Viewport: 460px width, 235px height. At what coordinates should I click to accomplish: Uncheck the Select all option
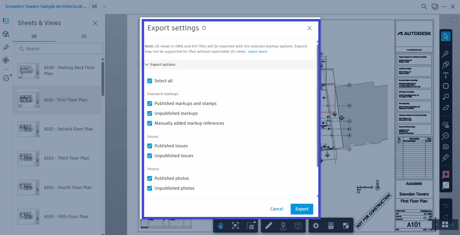[149, 81]
